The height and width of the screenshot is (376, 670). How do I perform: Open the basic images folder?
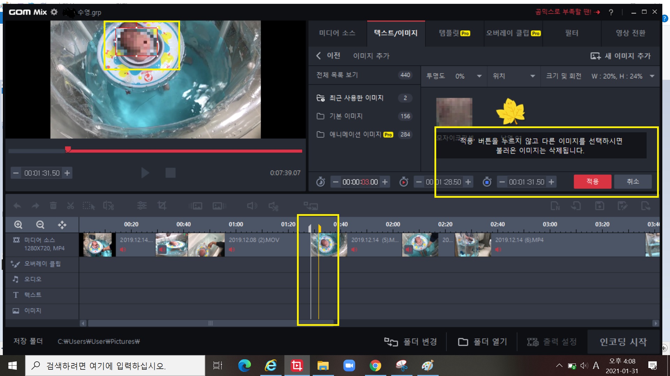click(x=364, y=116)
